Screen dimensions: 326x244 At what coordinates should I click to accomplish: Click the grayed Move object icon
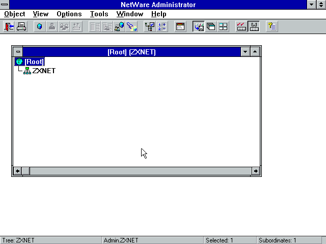(76, 26)
